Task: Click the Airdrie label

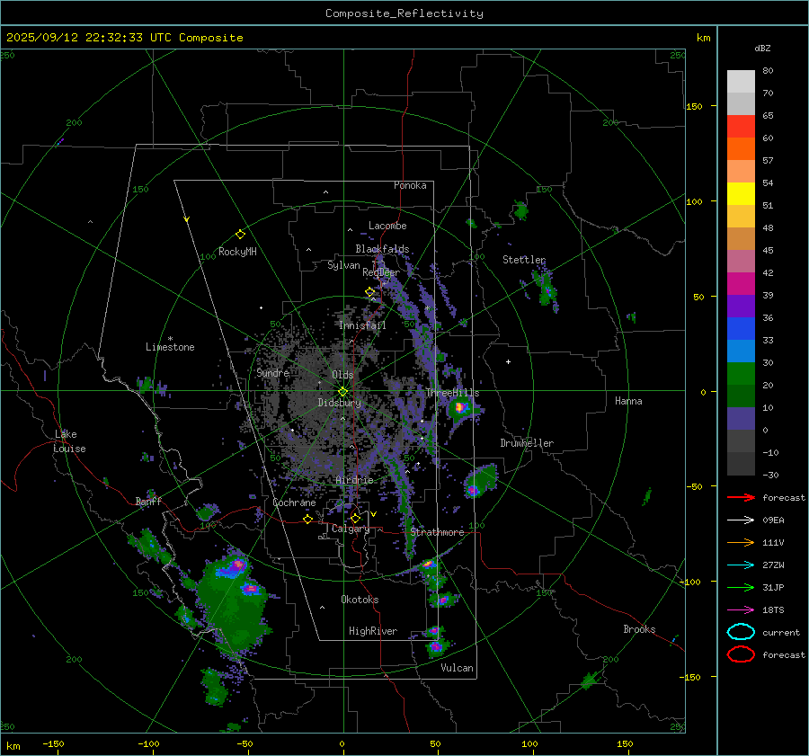Action: (354, 480)
